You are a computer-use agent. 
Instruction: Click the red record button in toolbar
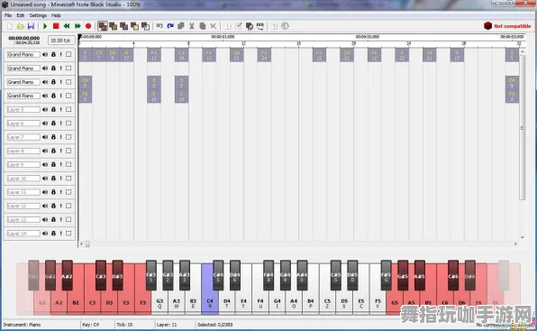pyautogui.click(x=88, y=26)
